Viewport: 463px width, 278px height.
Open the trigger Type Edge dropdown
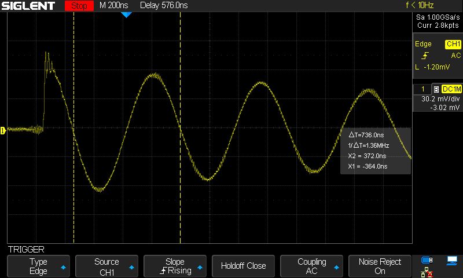(x=39, y=266)
